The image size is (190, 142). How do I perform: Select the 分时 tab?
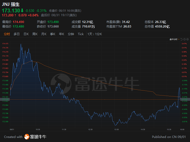point(7,34)
